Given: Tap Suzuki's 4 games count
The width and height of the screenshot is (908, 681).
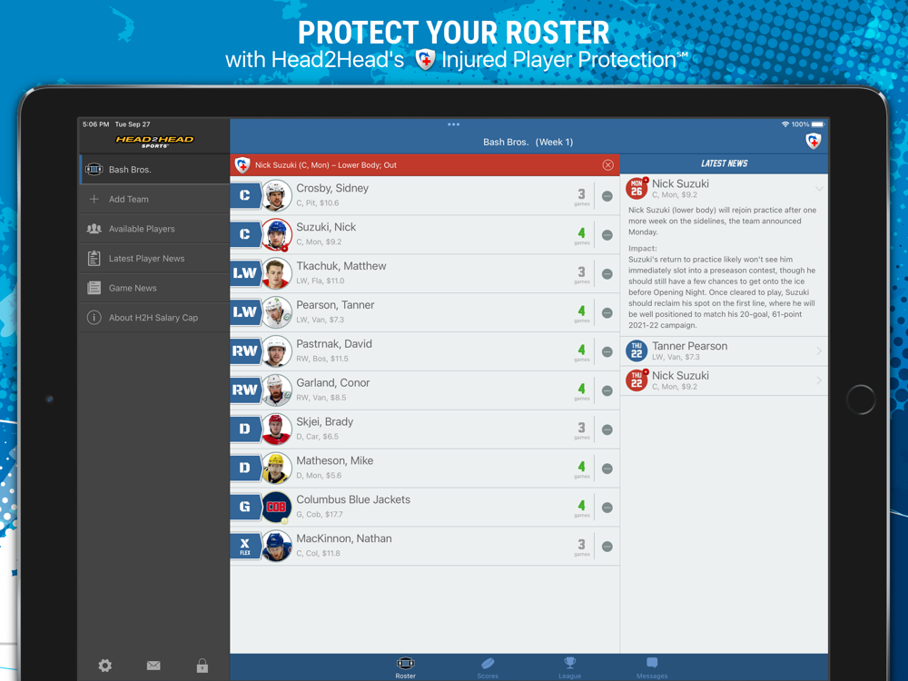Looking at the screenshot, I should pos(581,235).
